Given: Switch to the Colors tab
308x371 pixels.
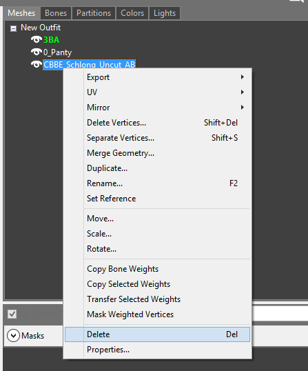Looking at the screenshot, I should [132, 13].
